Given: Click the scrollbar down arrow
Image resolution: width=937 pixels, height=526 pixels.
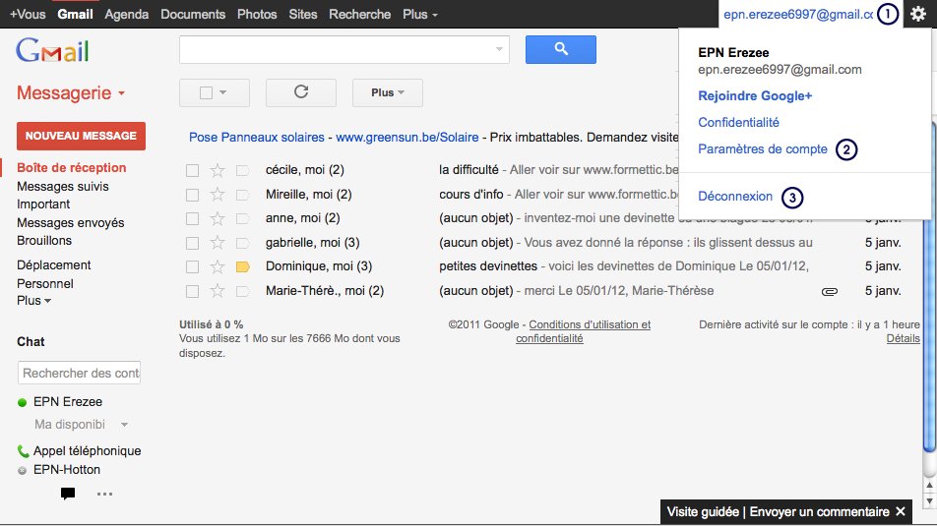Looking at the screenshot, I should pyautogui.click(x=929, y=500).
